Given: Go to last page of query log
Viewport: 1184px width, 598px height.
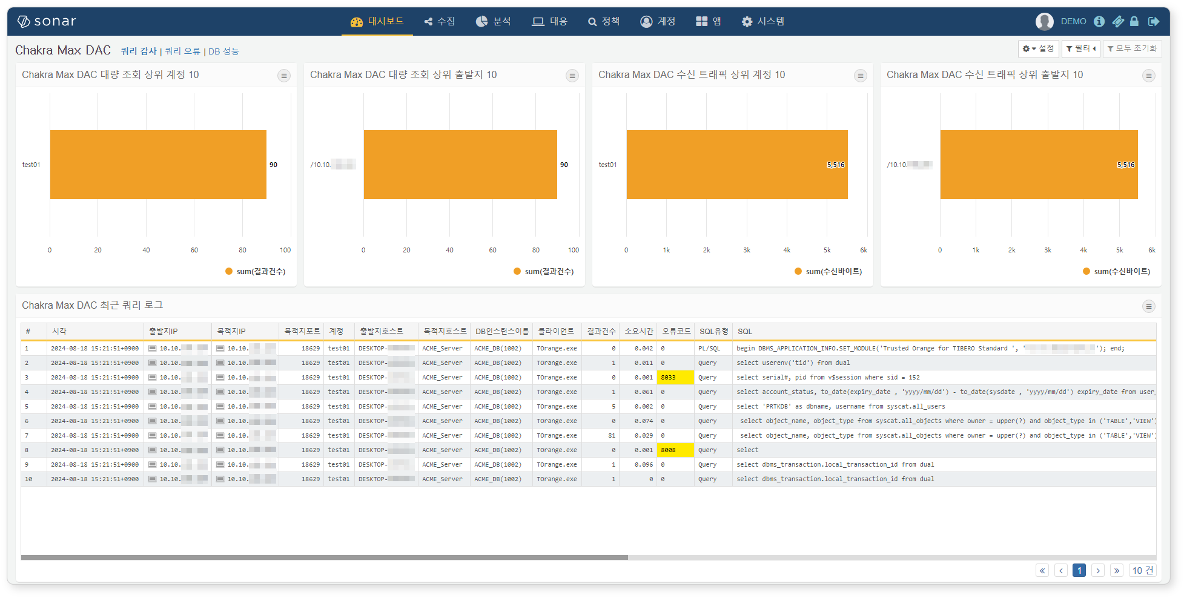Looking at the screenshot, I should click(1117, 570).
